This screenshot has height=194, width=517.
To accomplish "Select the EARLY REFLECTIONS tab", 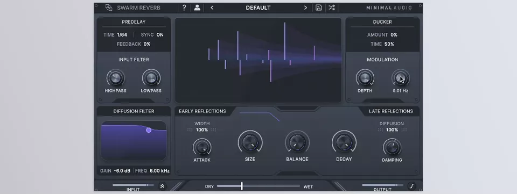I will pyautogui.click(x=202, y=111).
